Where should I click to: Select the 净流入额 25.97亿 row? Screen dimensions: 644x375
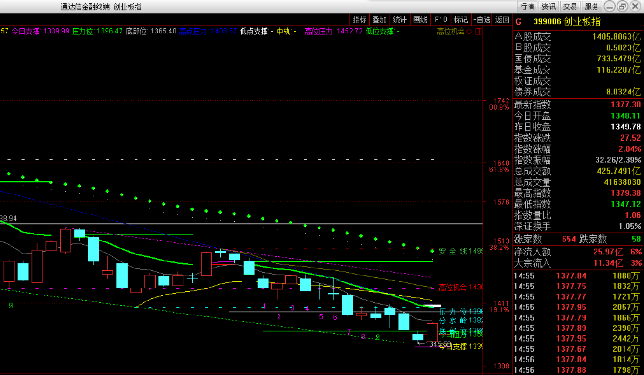tap(577, 252)
